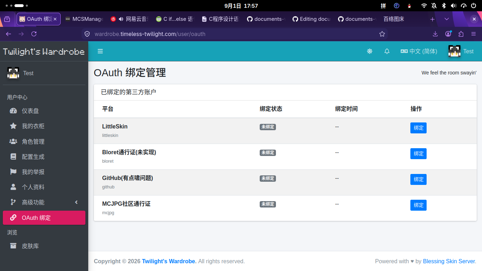
Task: Toggle dark mode with the sun icon
Action: 370,51
